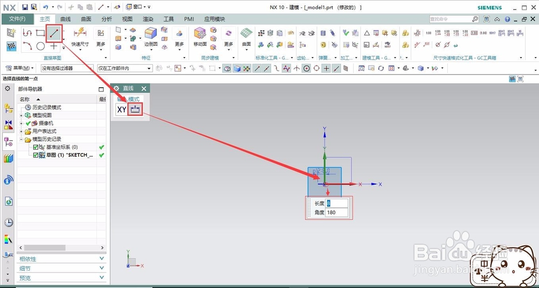Viewport: 539px width, 288px height.
Task: Open the selection filter dropdown (没有选择过滤器)
Action: pyautogui.click(x=67, y=68)
